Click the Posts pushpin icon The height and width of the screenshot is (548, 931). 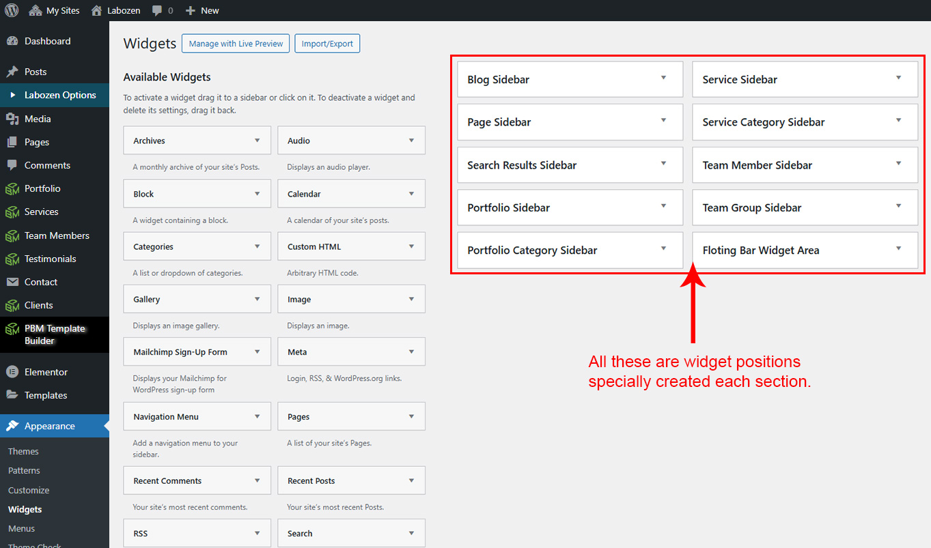[x=12, y=72]
